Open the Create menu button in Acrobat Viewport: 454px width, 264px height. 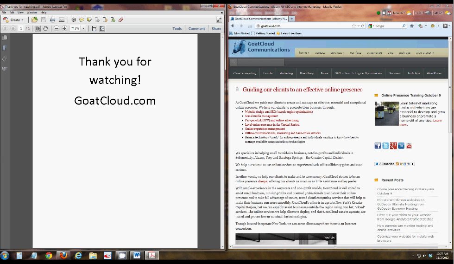click(13, 20)
